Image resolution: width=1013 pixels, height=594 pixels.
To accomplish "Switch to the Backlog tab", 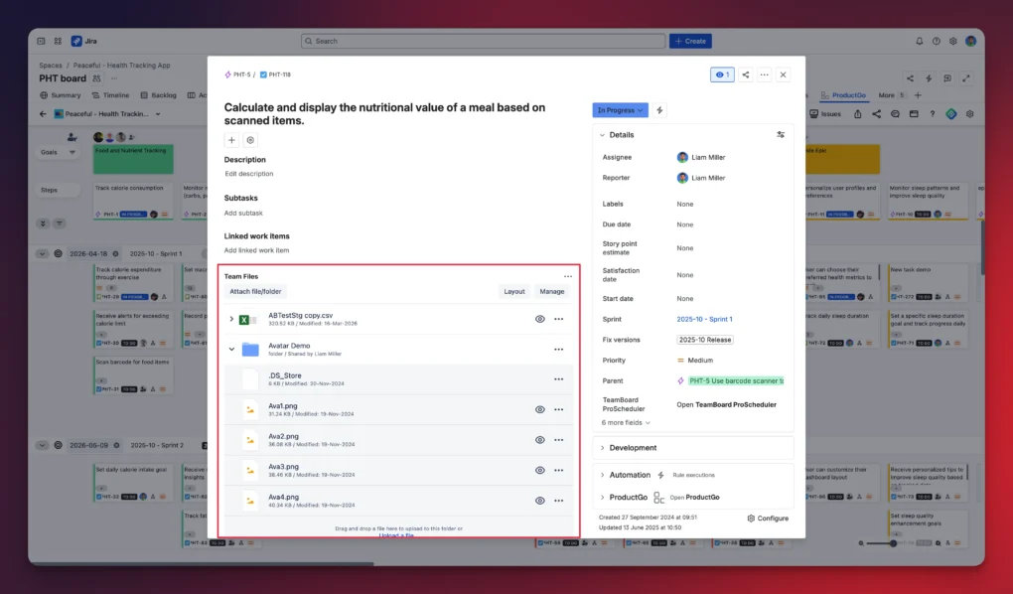I will click(158, 95).
